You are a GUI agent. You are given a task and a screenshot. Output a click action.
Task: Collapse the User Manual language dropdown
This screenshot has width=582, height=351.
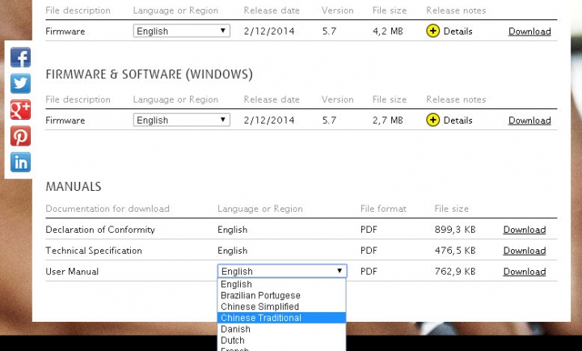coord(282,271)
